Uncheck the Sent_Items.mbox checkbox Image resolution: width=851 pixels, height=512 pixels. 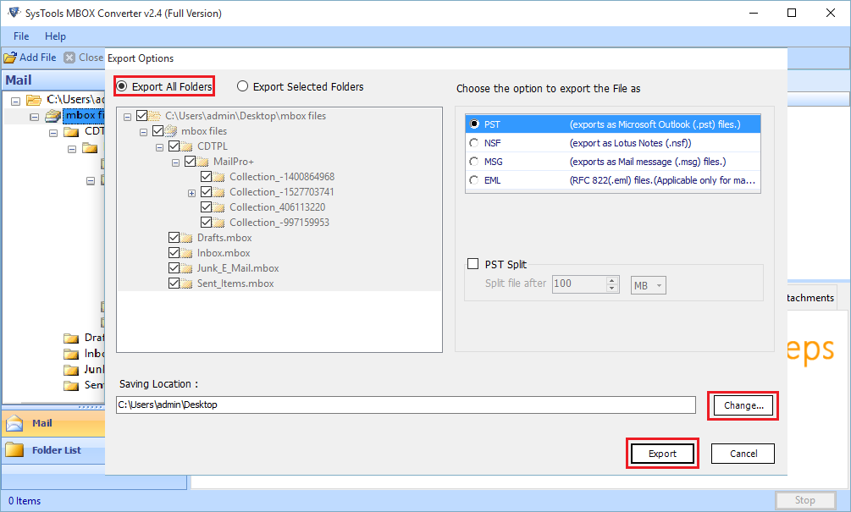pos(174,284)
